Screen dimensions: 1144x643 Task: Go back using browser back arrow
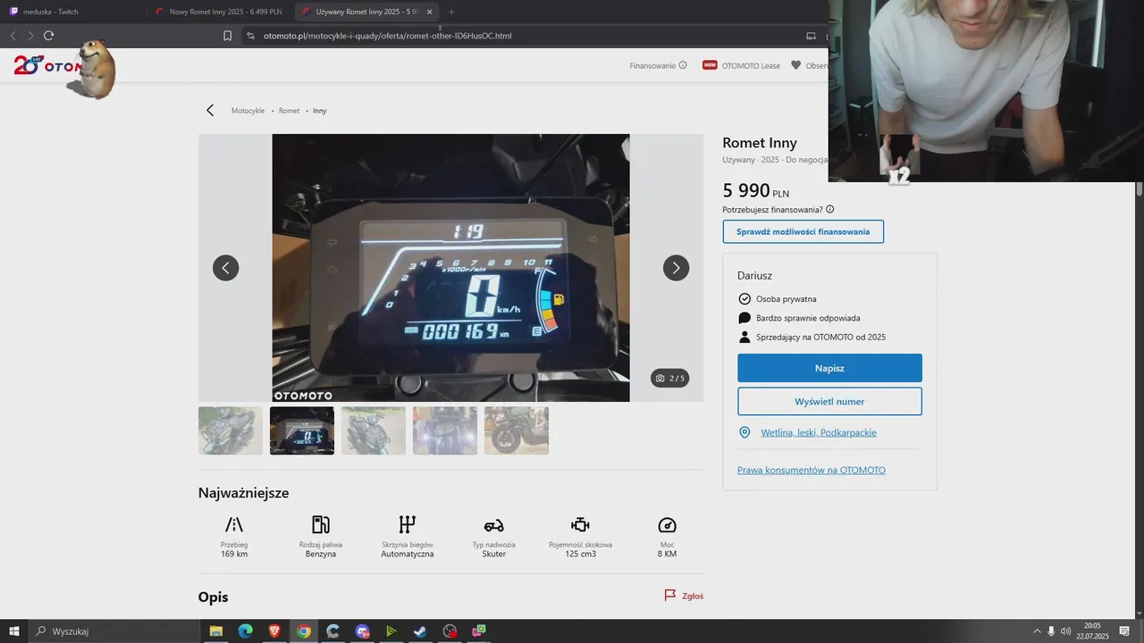click(13, 36)
